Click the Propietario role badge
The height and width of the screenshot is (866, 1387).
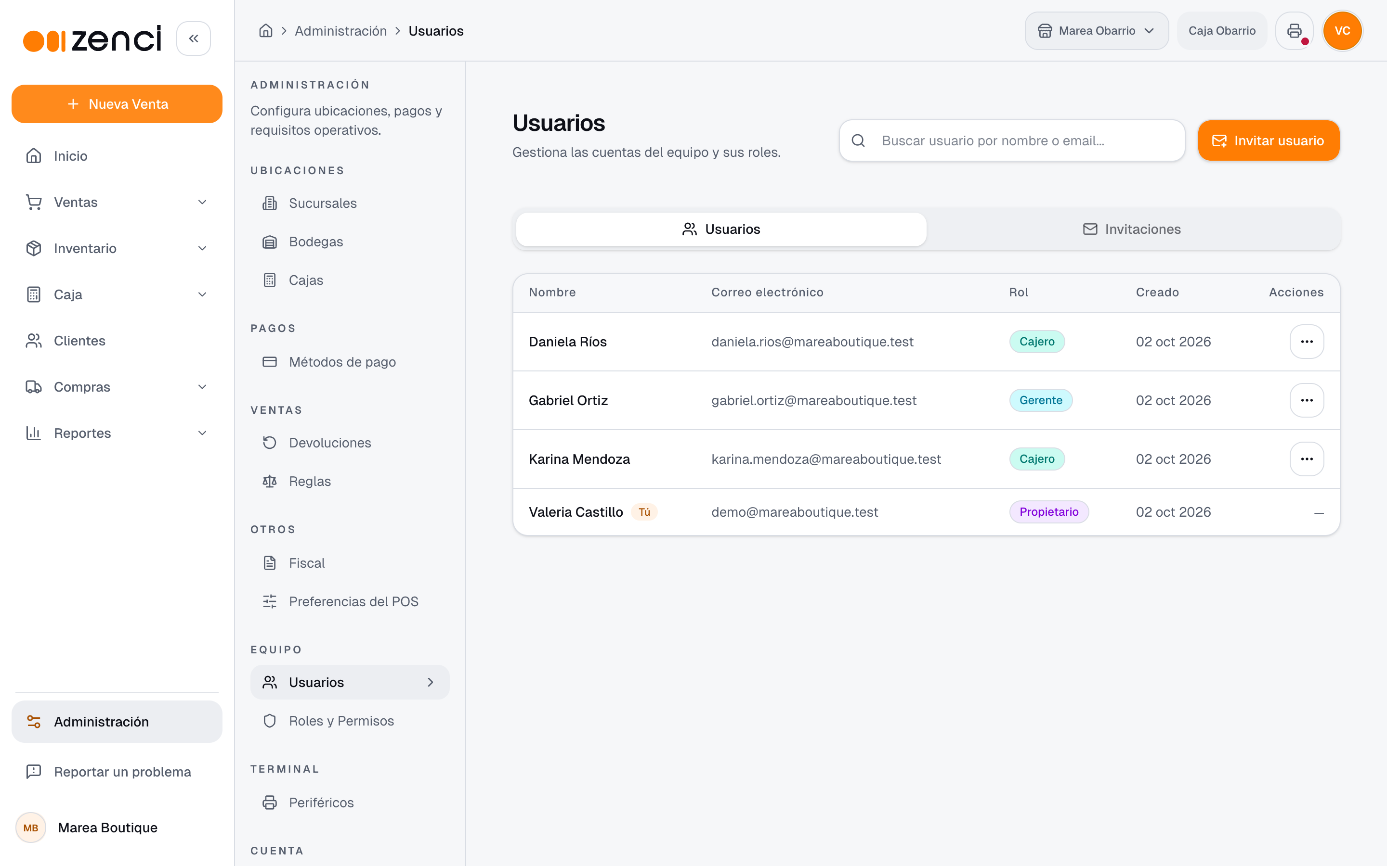pyautogui.click(x=1049, y=512)
